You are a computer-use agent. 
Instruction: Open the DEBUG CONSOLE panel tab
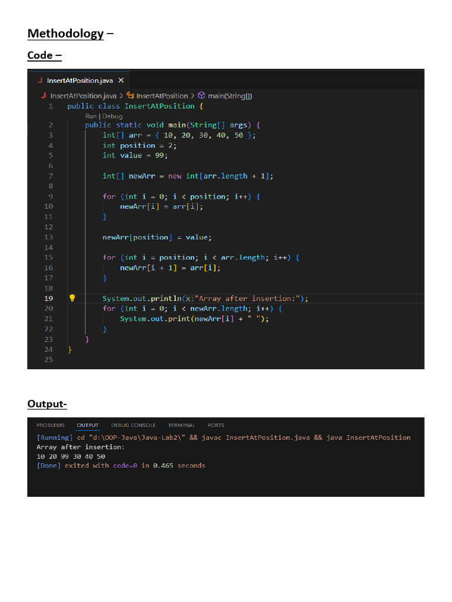click(134, 425)
